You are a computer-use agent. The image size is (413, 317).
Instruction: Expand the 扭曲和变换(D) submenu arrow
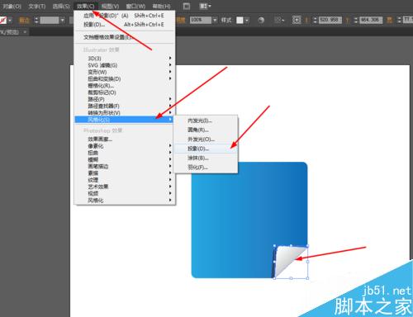[170, 78]
